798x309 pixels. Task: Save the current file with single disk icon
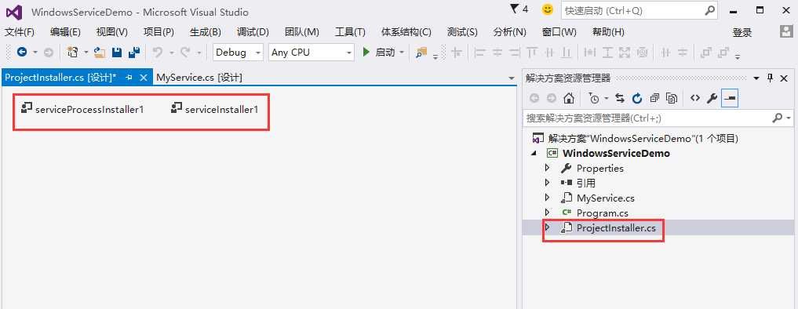point(117,52)
